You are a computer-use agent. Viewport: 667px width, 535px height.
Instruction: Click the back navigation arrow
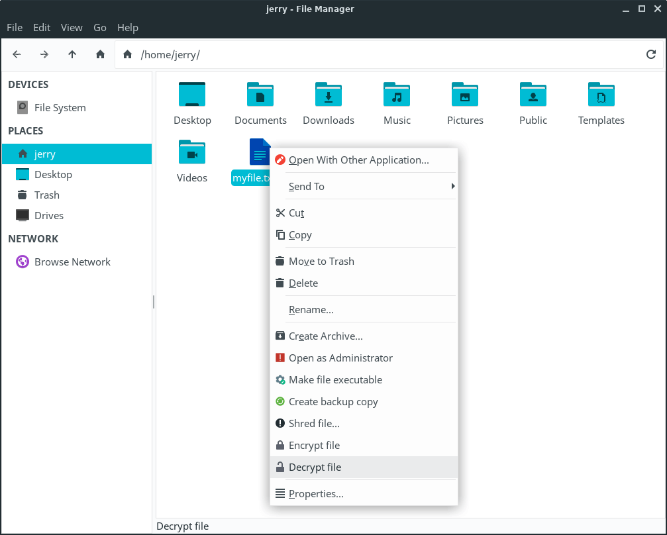[x=17, y=54]
